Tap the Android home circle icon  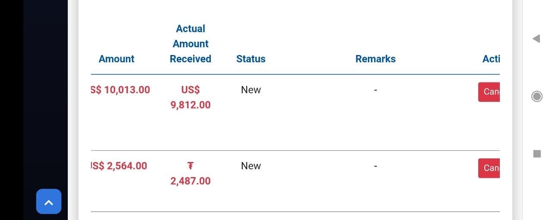click(537, 96)
